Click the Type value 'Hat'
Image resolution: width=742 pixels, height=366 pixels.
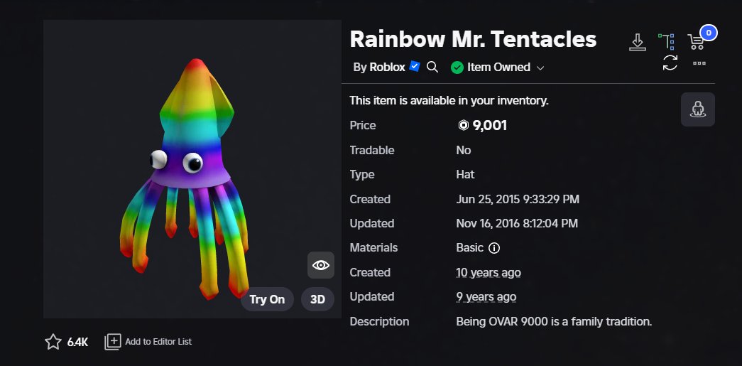coord(465,175)
